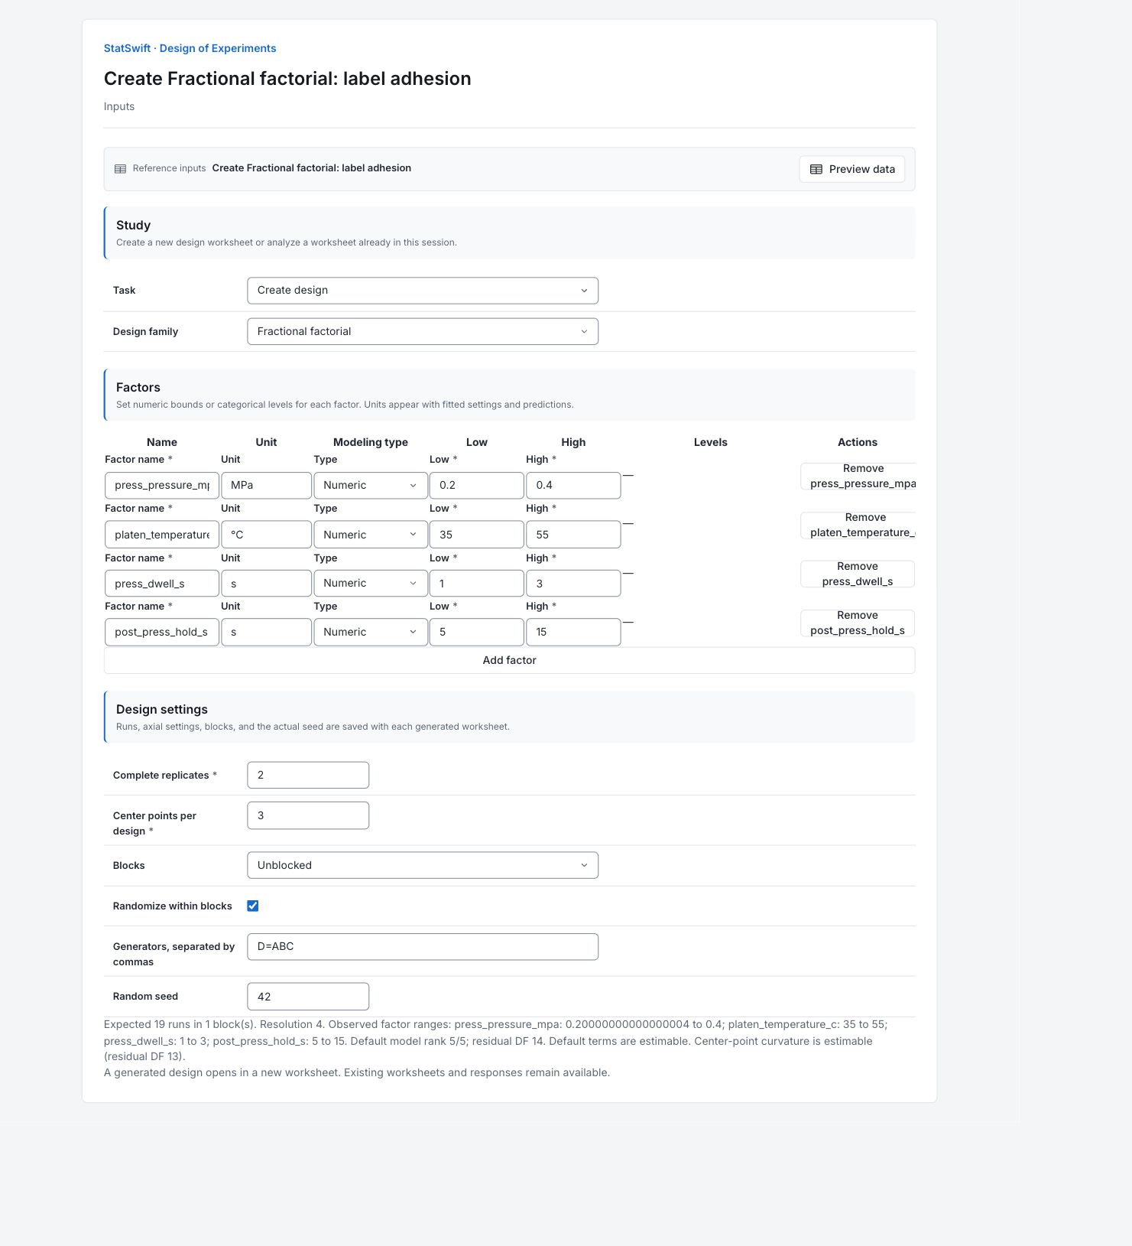
Task: Click the table icon inside Preview data button
Action: click(x=816, y=170)
